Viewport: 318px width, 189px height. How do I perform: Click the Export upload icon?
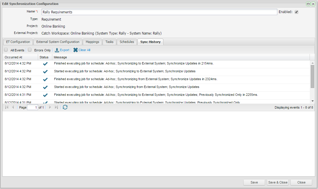coord(57,50)
